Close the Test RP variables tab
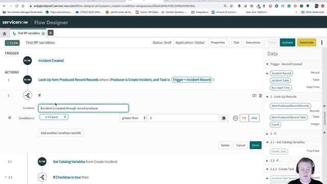This screenshot has height=184, width=327. 43,33
